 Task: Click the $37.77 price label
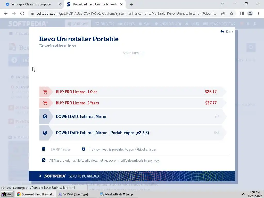coord(211,103)
